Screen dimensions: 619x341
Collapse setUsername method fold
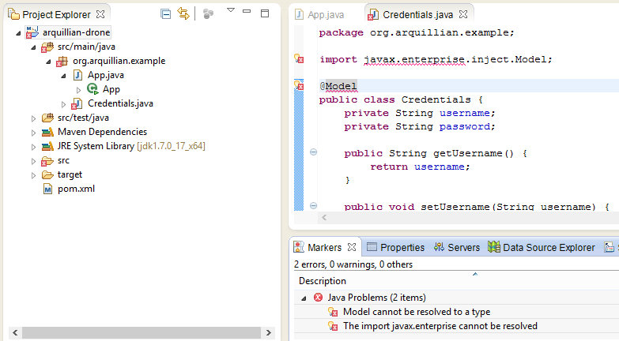tap(313, 205)
